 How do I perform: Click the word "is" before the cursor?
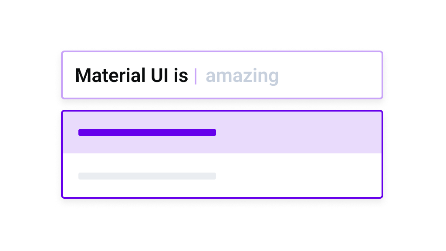(181, 76)
